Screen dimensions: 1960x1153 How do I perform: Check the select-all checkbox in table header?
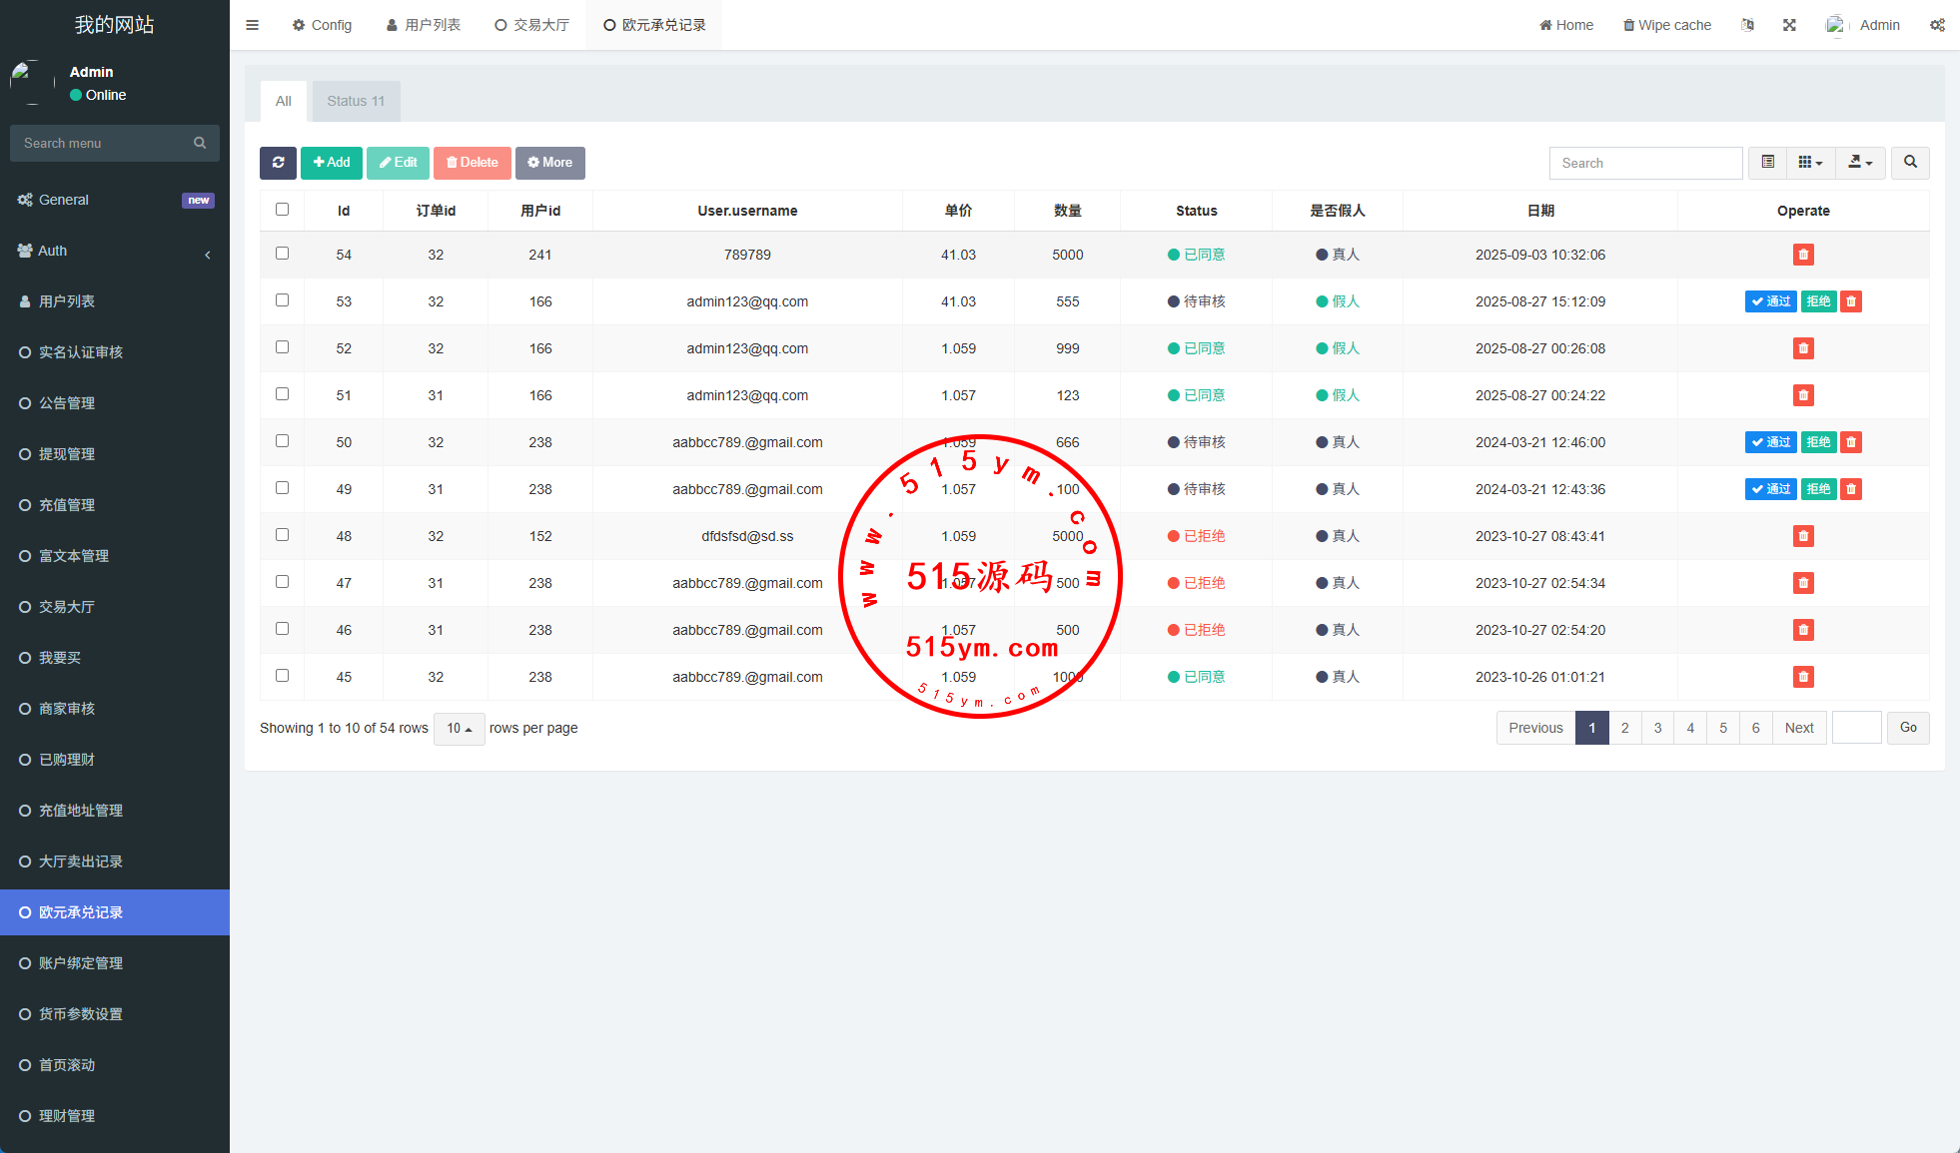(282, 210)
